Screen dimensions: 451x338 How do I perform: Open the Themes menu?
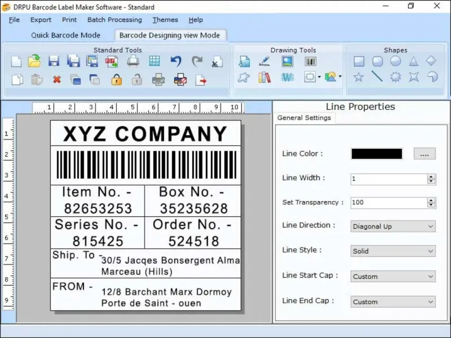pyautogui.click(x=165, y=20)
